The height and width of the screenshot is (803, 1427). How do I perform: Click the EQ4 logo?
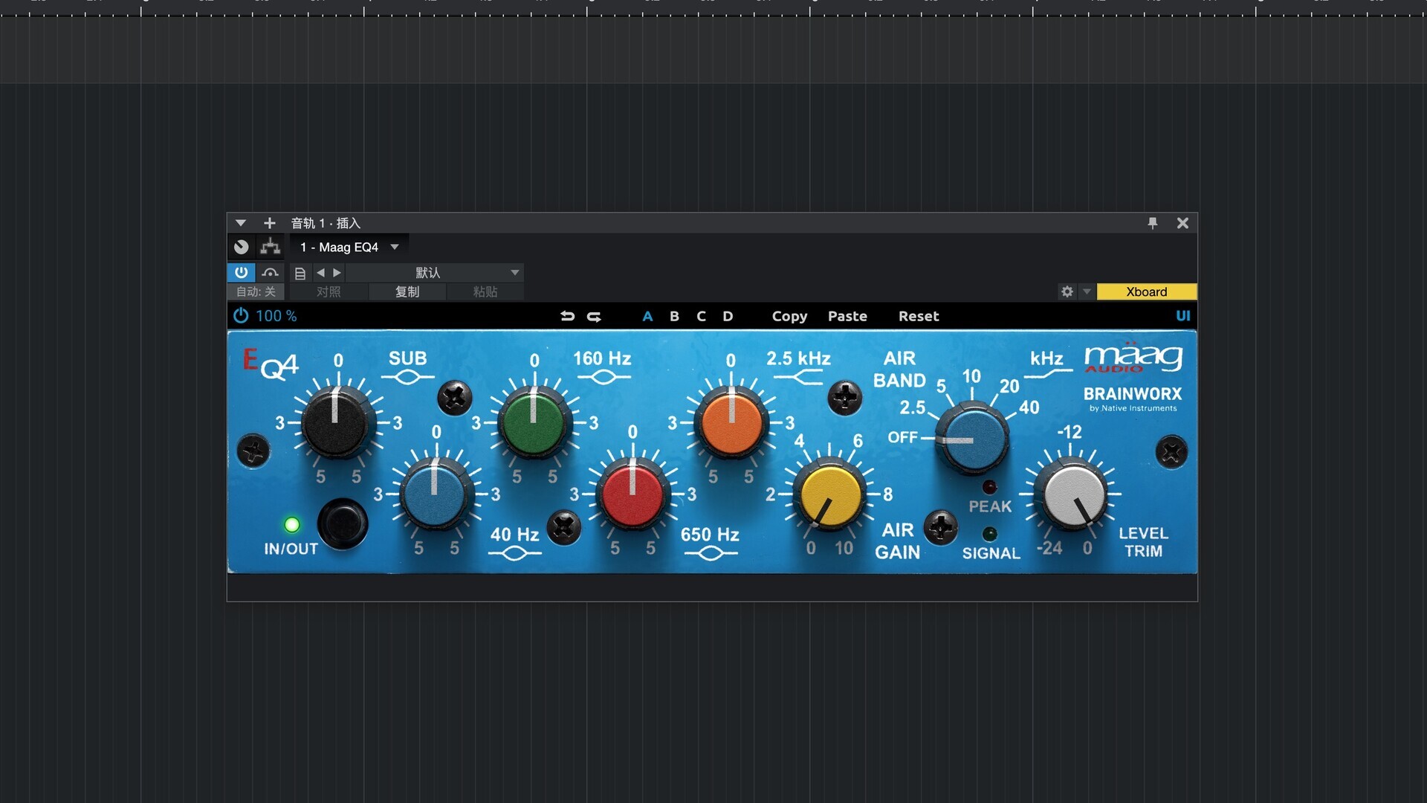click(x=271, y=364)
